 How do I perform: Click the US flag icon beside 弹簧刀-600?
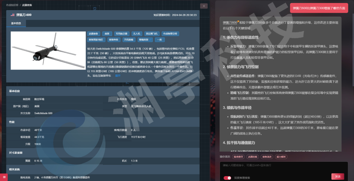(13, 15)
